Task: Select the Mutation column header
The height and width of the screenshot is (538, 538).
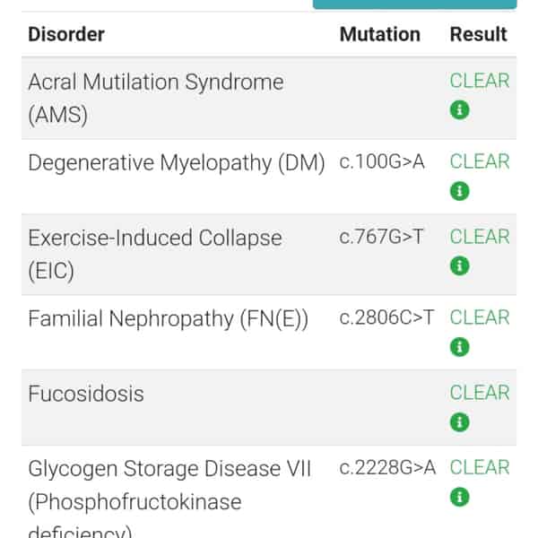Action: 380,34
